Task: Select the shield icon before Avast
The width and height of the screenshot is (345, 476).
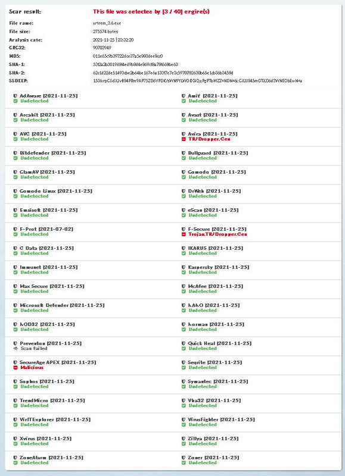Action: pos(184,115)
